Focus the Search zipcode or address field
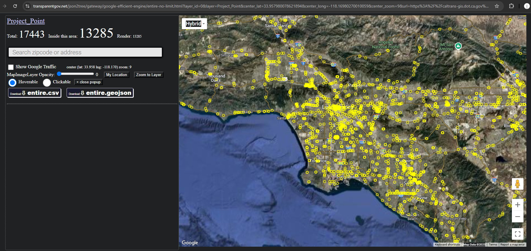This screenshot has width=531, height=251. pos(85,52)
